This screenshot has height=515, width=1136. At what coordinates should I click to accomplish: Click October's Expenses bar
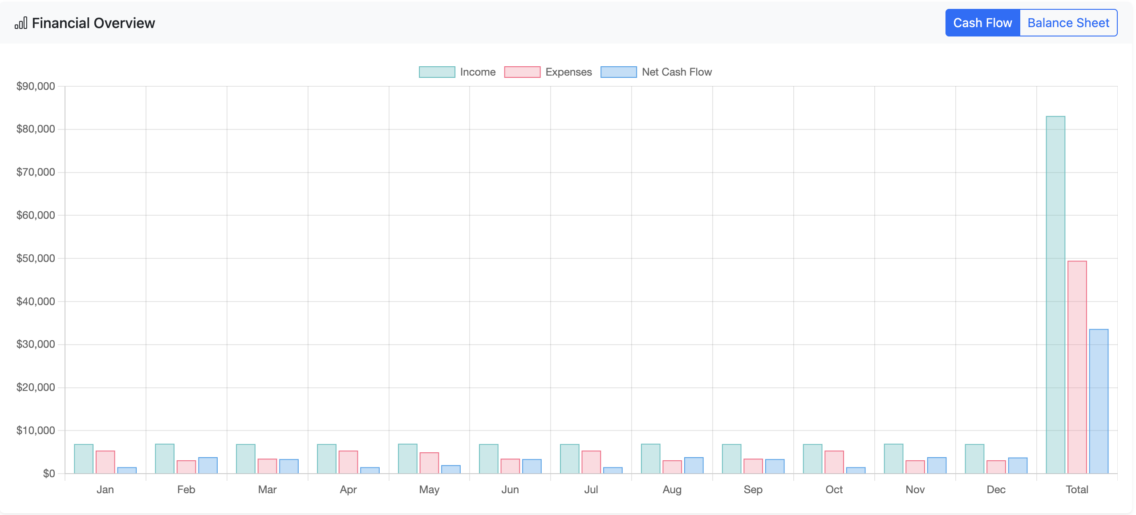pos(834,462)
